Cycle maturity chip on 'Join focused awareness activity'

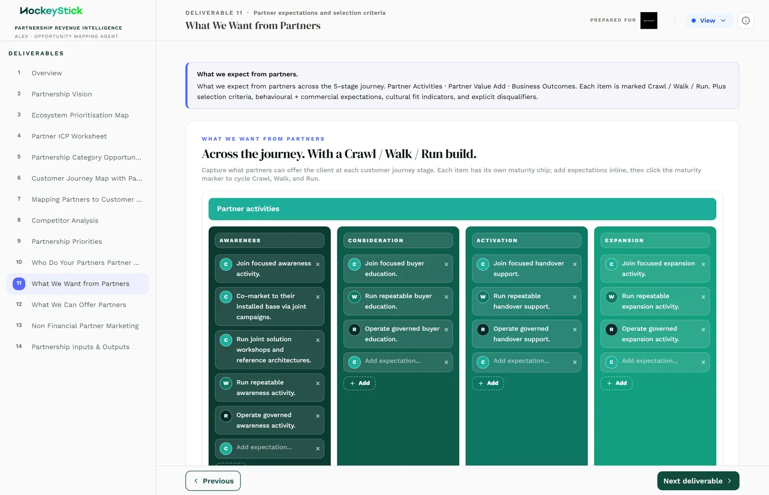tap(226, 264)
